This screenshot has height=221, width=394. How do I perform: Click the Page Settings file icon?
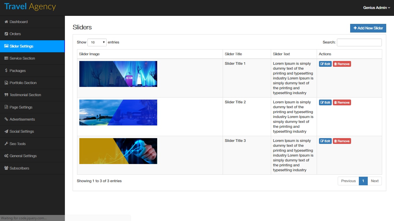coord(6,107)
